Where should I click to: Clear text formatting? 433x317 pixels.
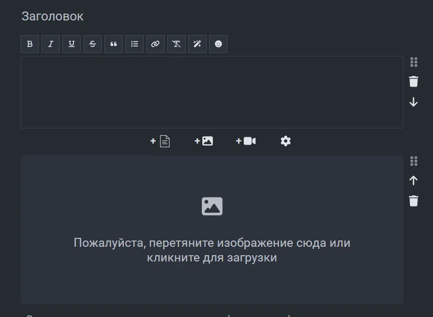click(177, 44)
